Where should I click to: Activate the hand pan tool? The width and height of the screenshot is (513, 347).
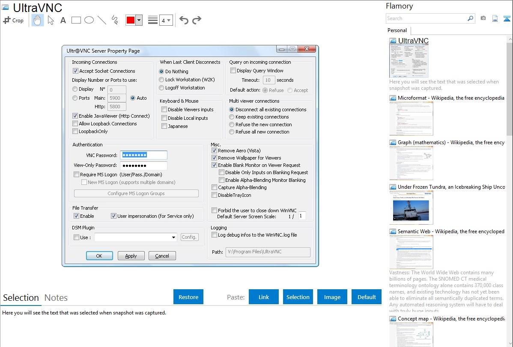coord(37,20)
